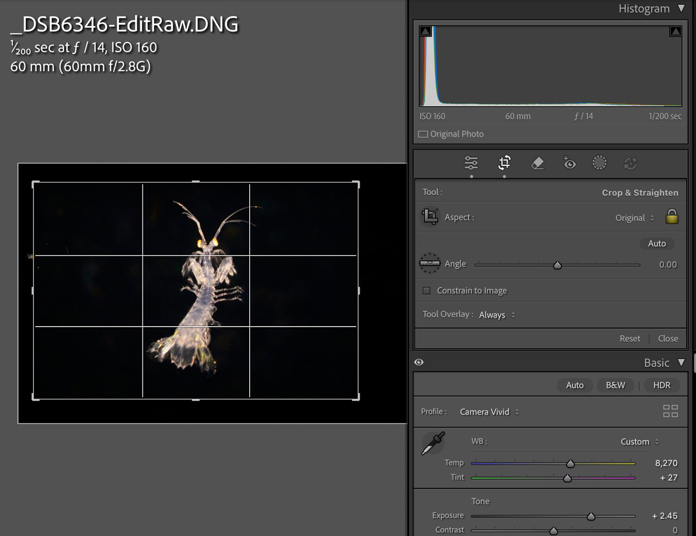Open the Aspect dropdown showing Original
696x536 pixels.
[634, 217]
